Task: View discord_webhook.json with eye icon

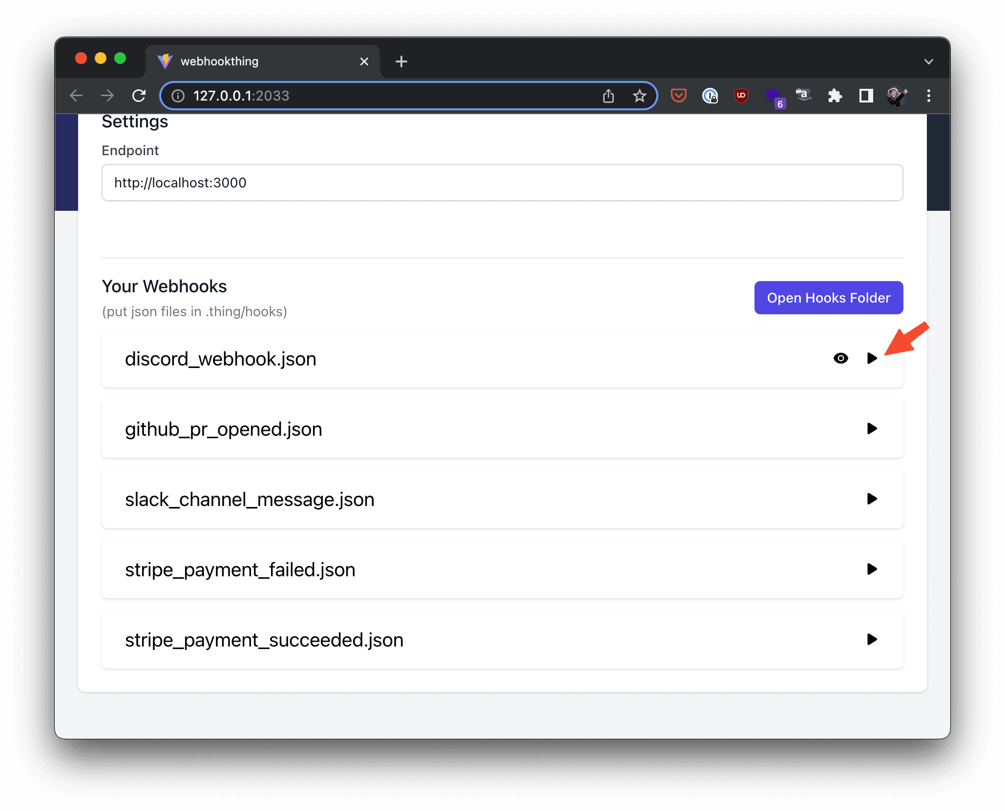Action: coord(840,358)
